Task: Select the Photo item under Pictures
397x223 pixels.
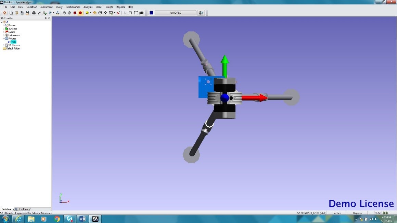Action: [x=13, y=42]
